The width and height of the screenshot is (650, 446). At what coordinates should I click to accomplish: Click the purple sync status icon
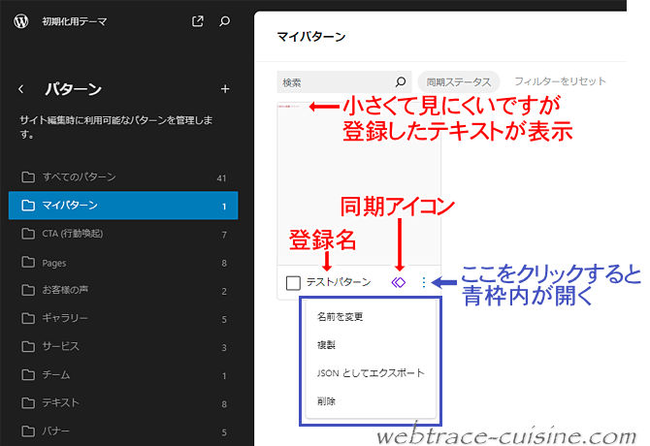click(399, 282)
